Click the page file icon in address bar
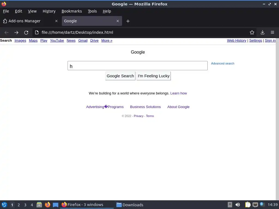The image size is (279, 209). point(37,32)
